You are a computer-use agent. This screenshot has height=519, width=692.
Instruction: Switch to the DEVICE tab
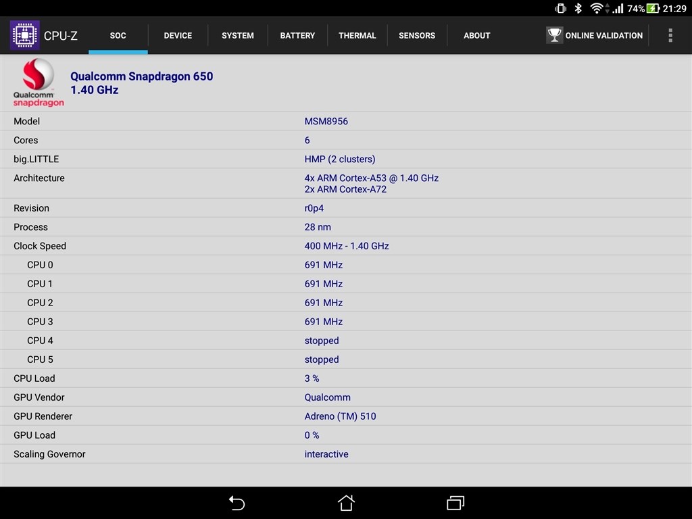[178, 35]
